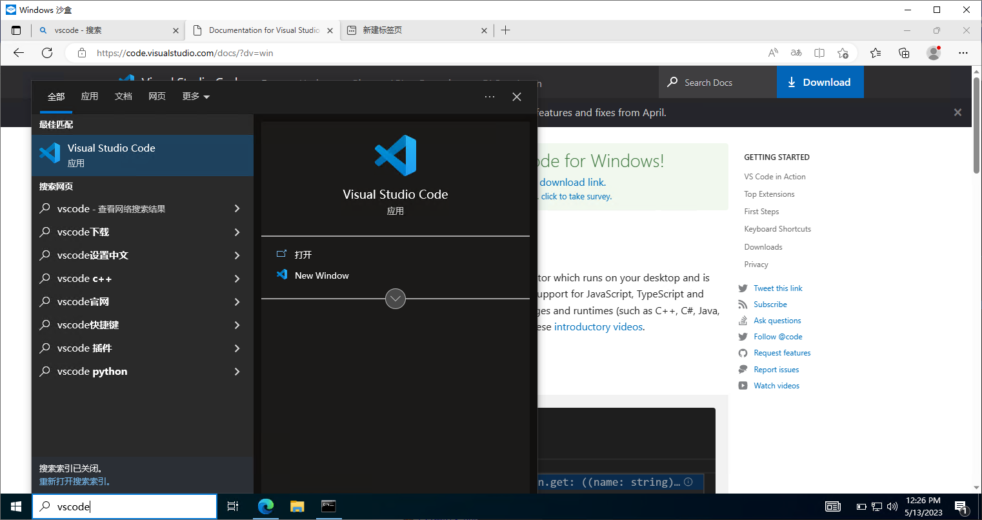The height and width of the screenshot is (520, 982).
Task: Click the New Window VS Code action
Action: pos(321,275)
